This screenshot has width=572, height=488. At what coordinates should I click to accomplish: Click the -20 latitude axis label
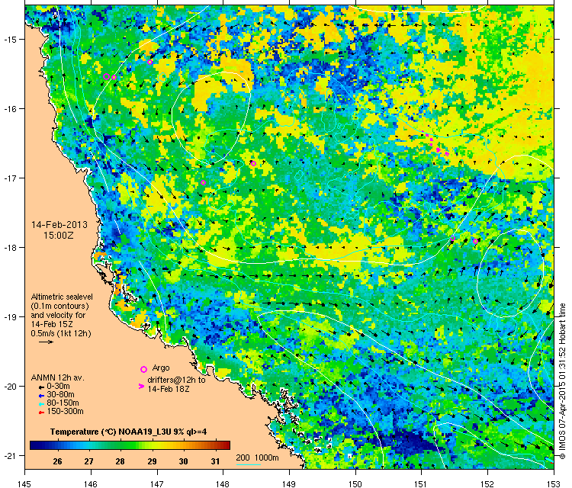9,387
